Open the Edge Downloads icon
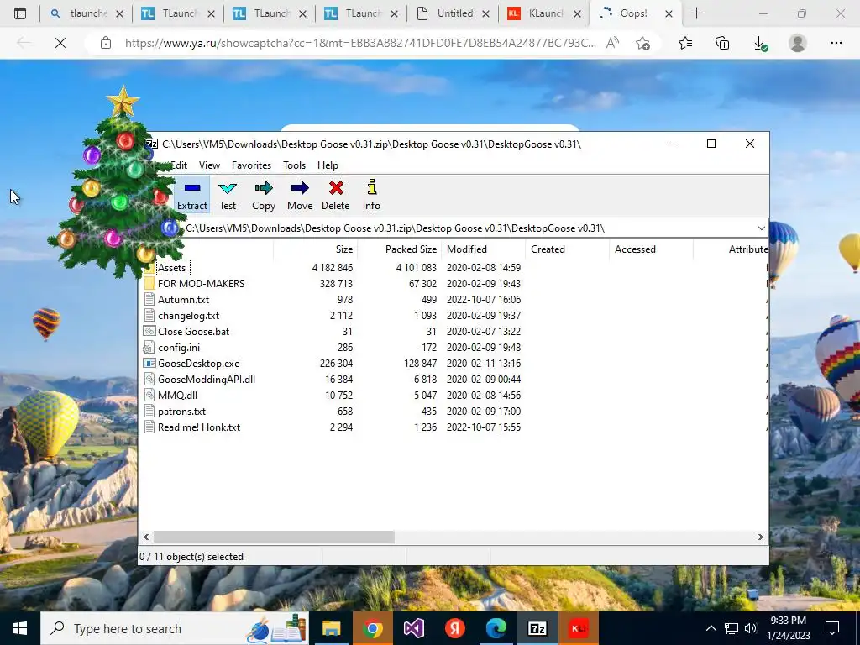860x645 pixels. pyautogui.click(x=760, y=43)
